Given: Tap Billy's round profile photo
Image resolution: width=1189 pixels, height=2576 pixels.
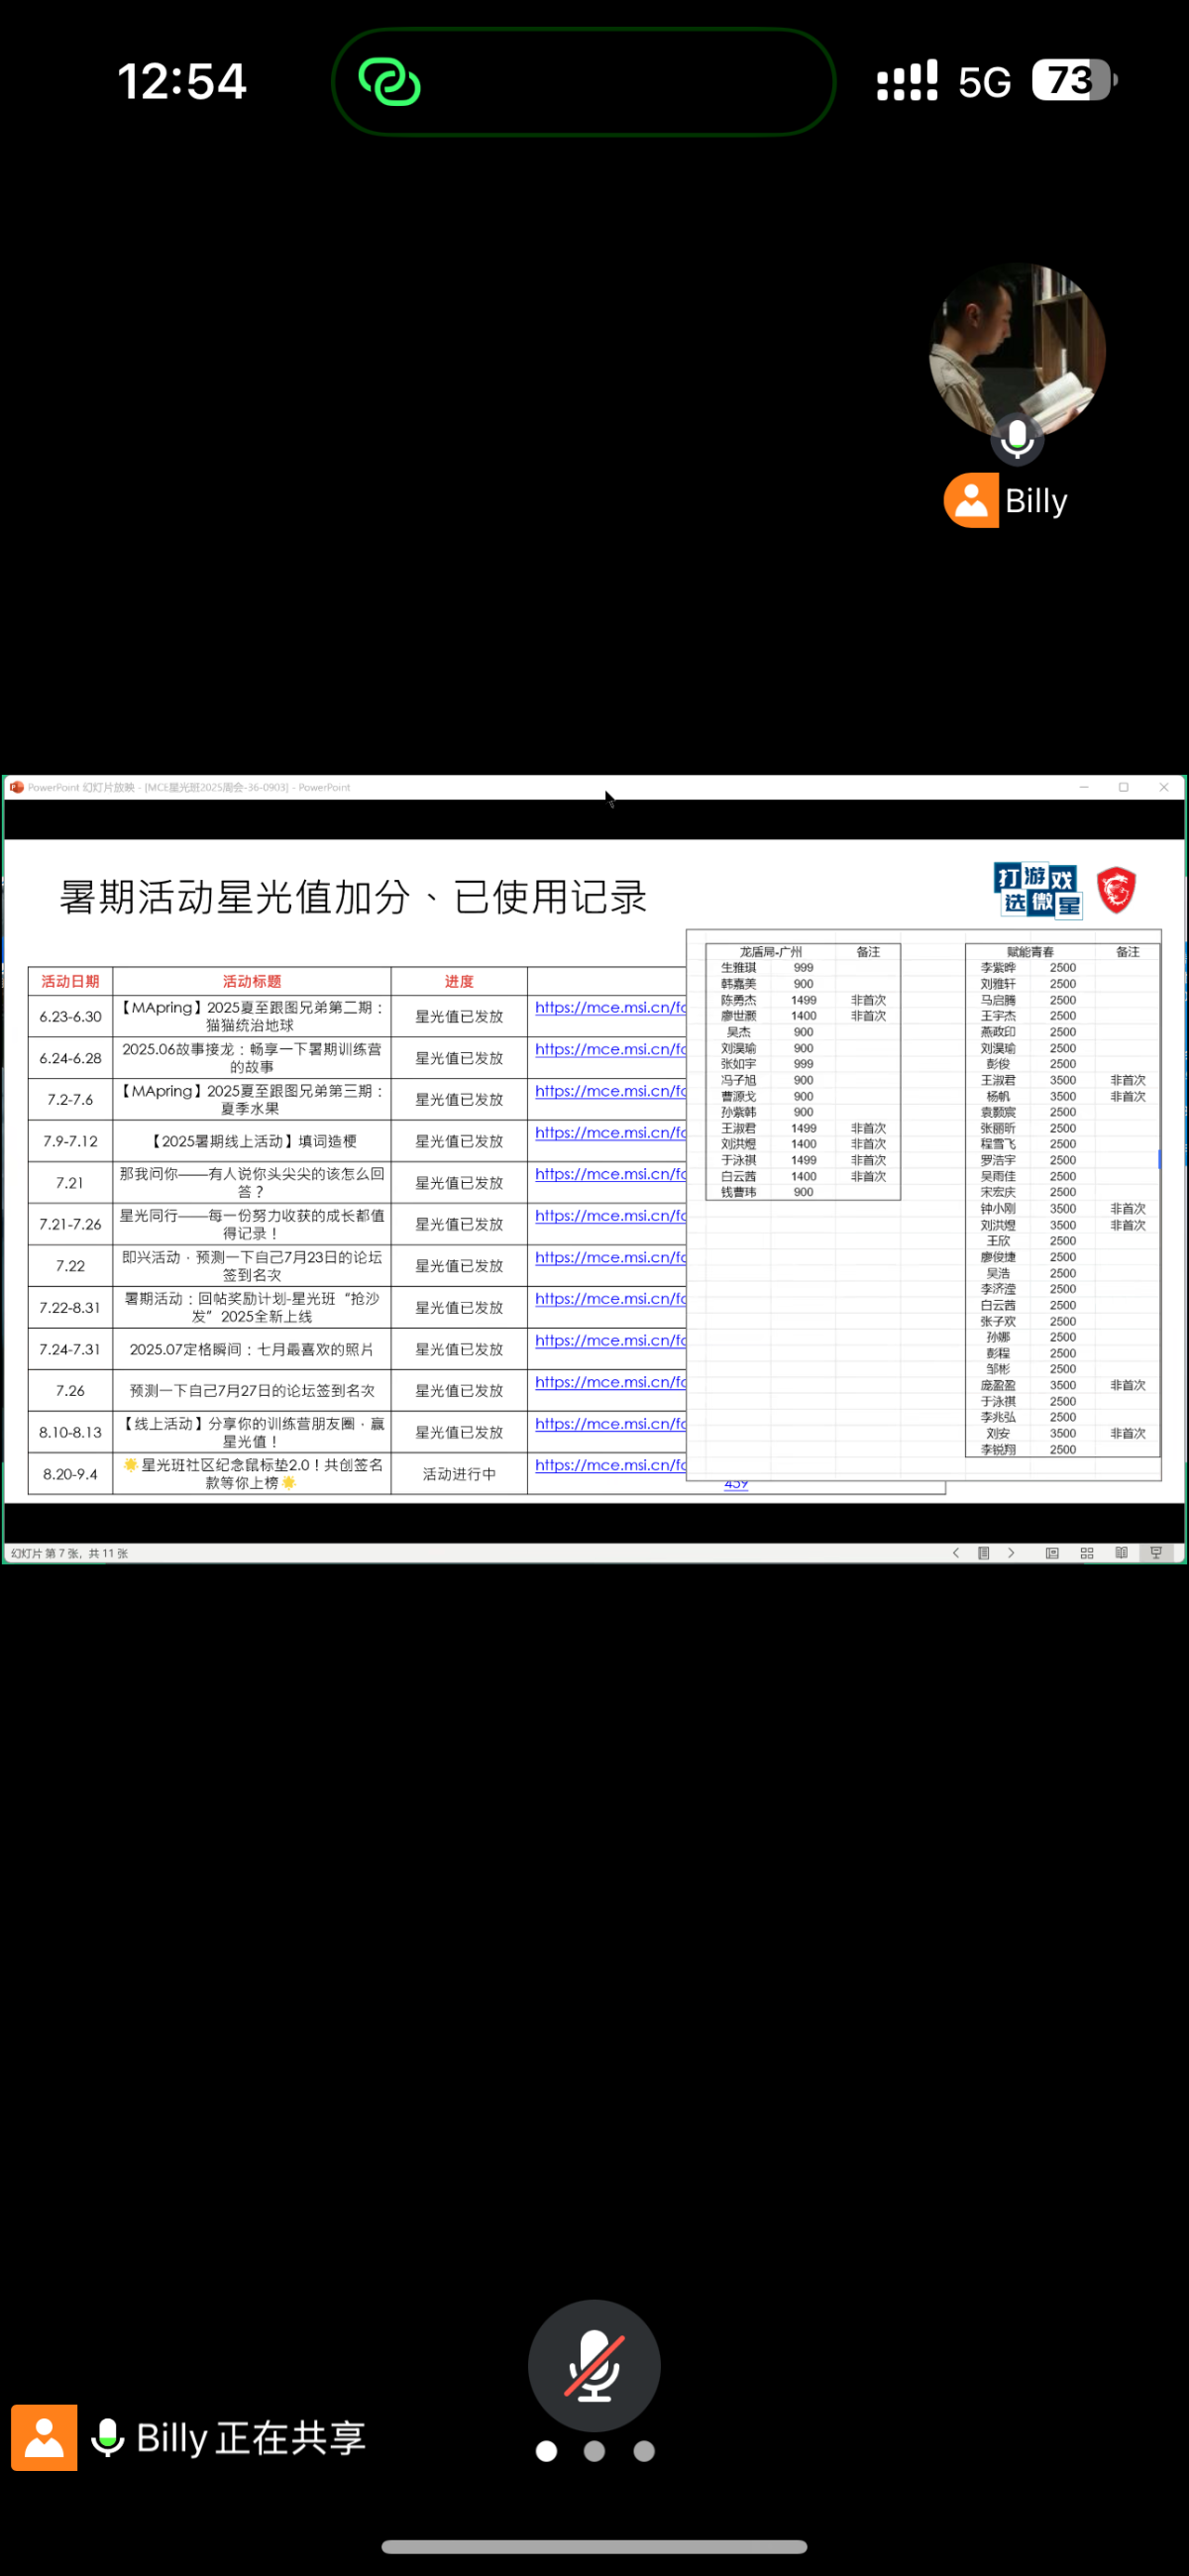Looking at the screenshot, I should 1017,349.
